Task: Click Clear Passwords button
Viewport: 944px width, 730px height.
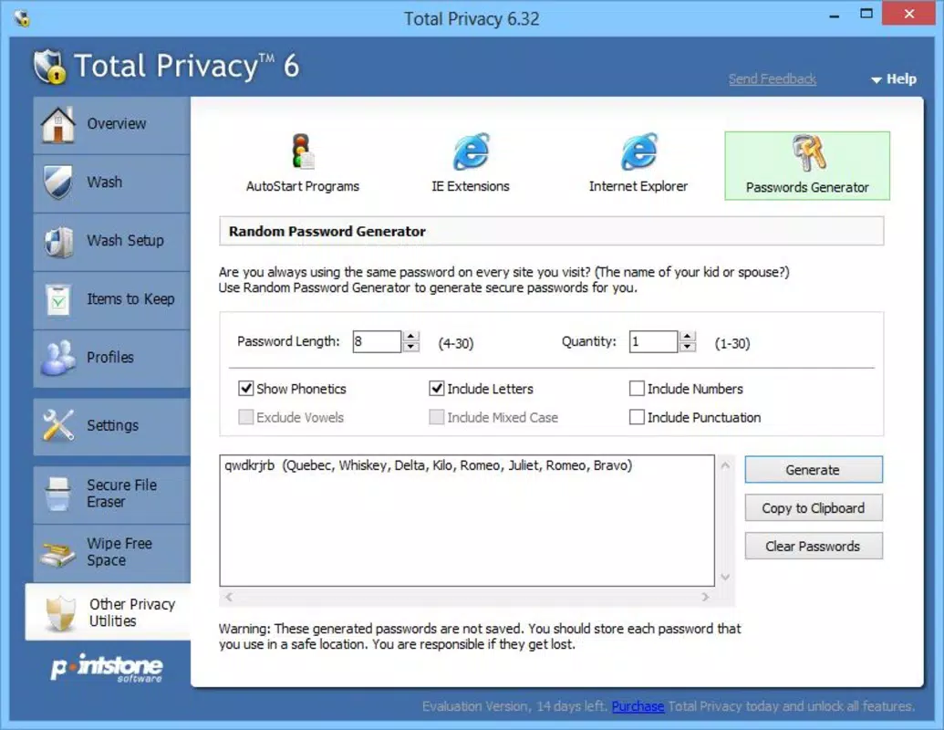Action: [814, 547]
